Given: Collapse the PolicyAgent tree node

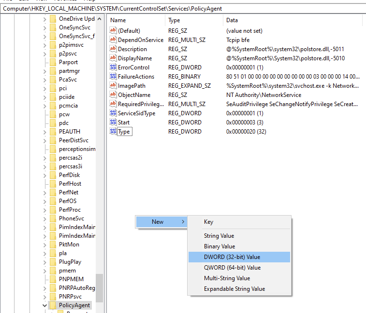Looking at the screenshot, I should [x=44, y=305].
